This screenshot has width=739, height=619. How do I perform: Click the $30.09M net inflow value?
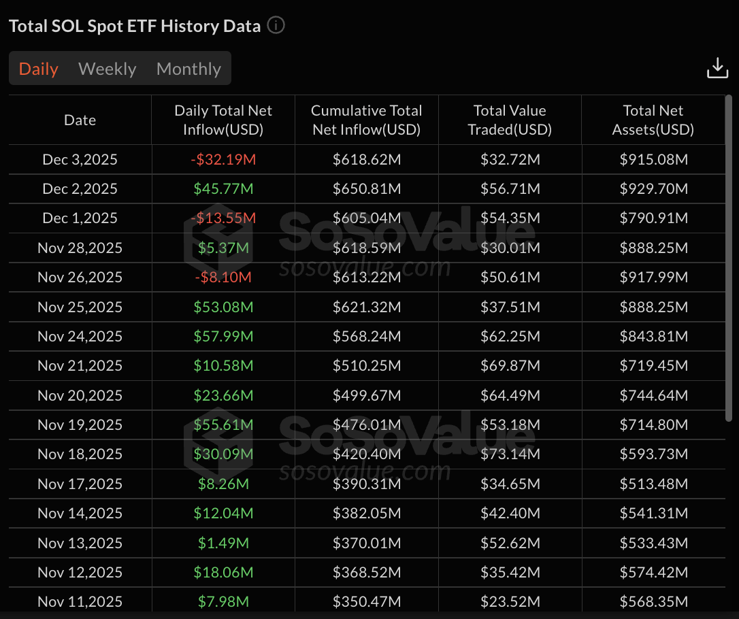click(223, 454)
